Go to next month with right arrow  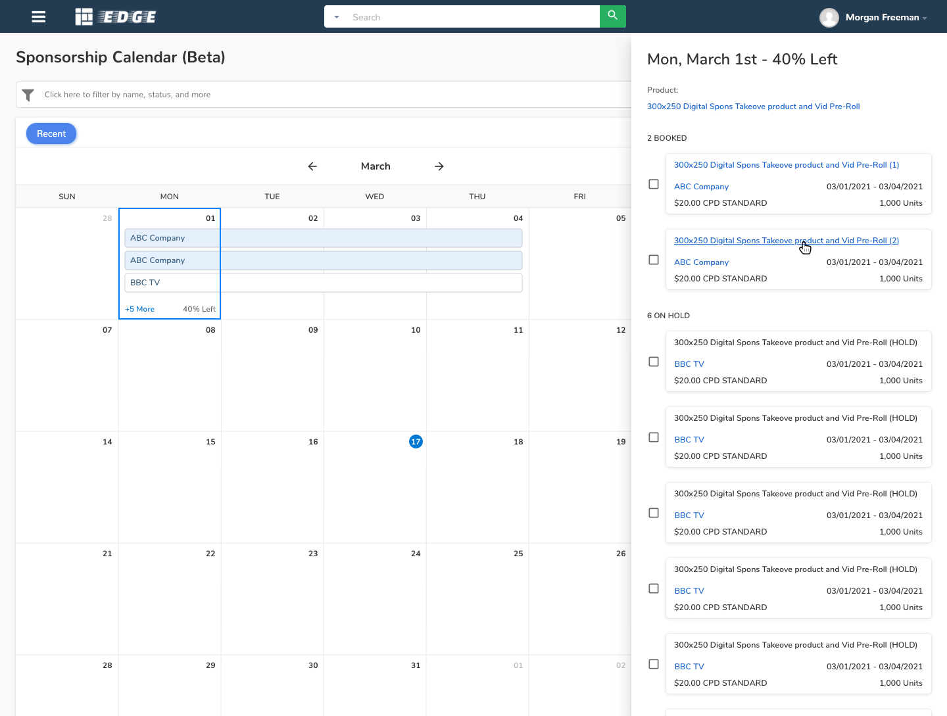point(439,166)
